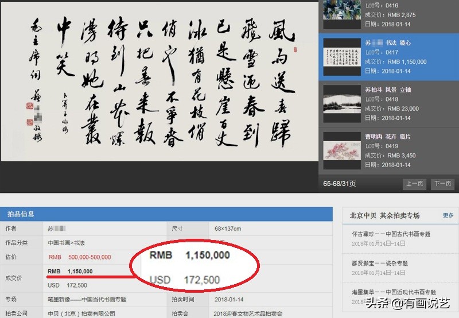Select the LOT 0417 calligraphy thumbnail

[x=342, y=57]
